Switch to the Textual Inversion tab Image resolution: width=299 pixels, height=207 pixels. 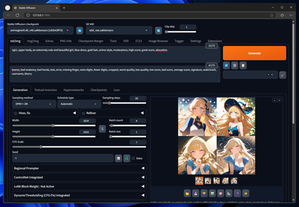(x=45, y=90)
